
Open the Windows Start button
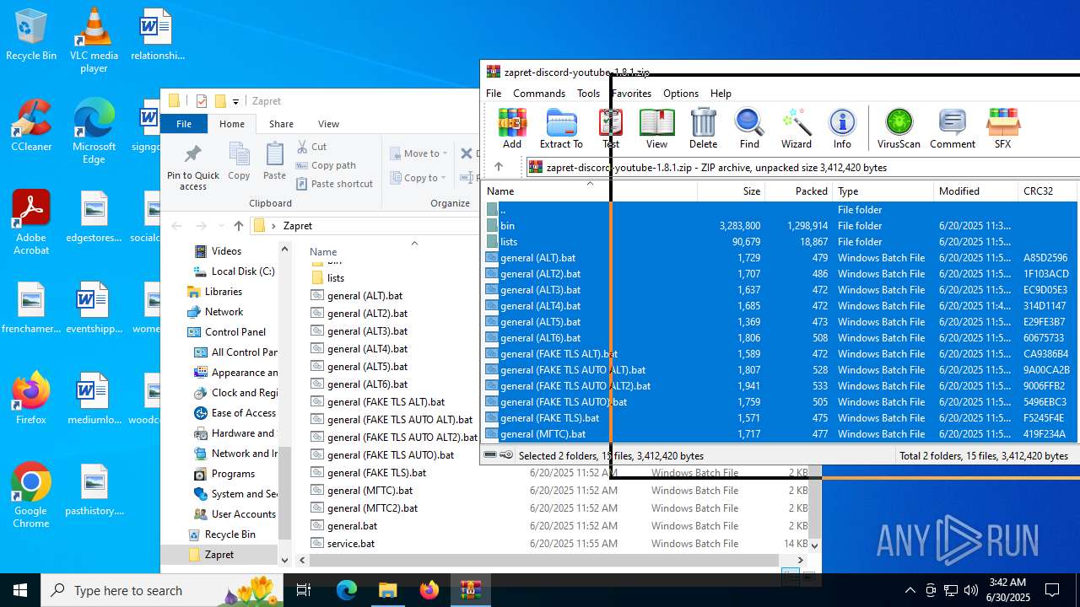click(20, 590)
